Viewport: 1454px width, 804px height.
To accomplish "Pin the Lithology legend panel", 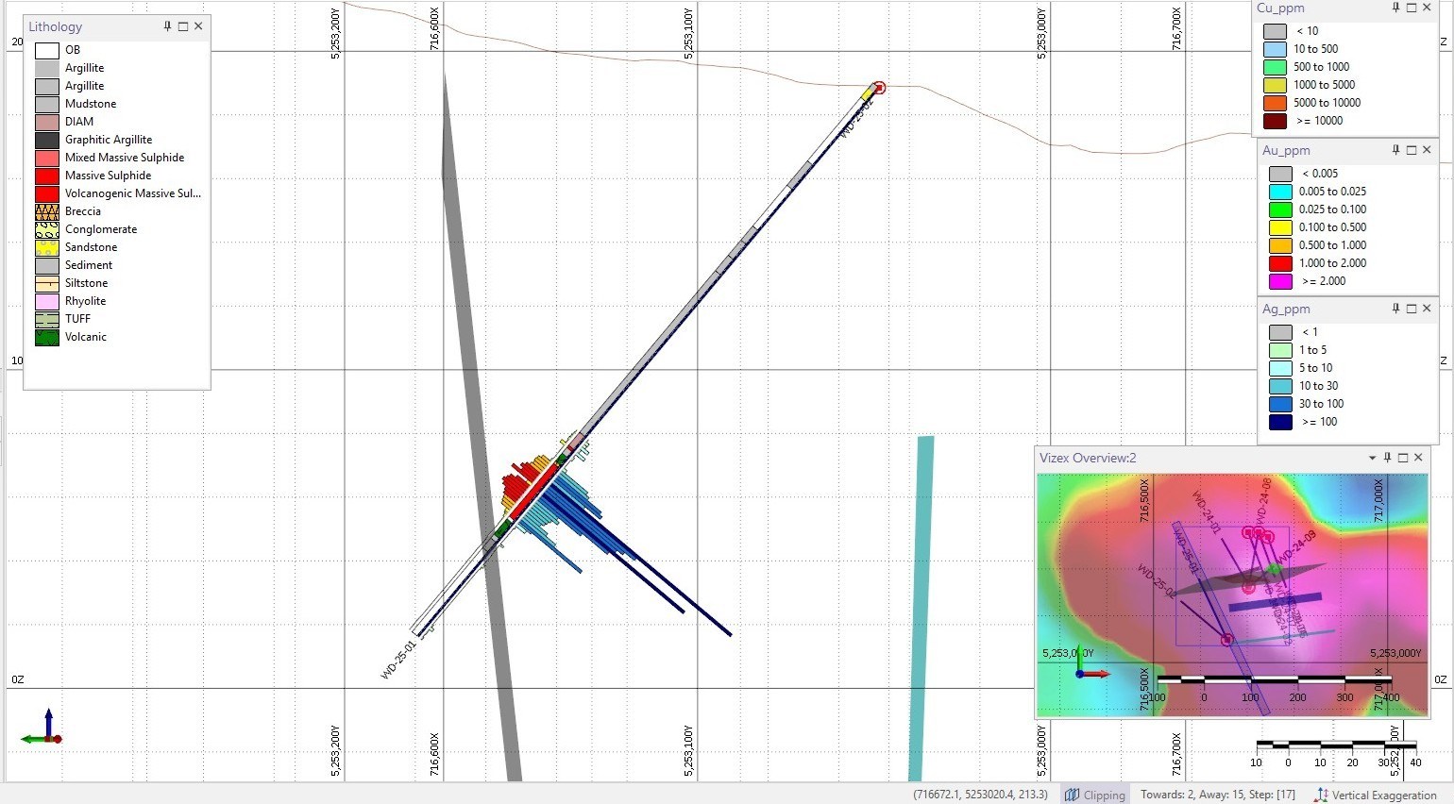I will [x=167, y=26].
